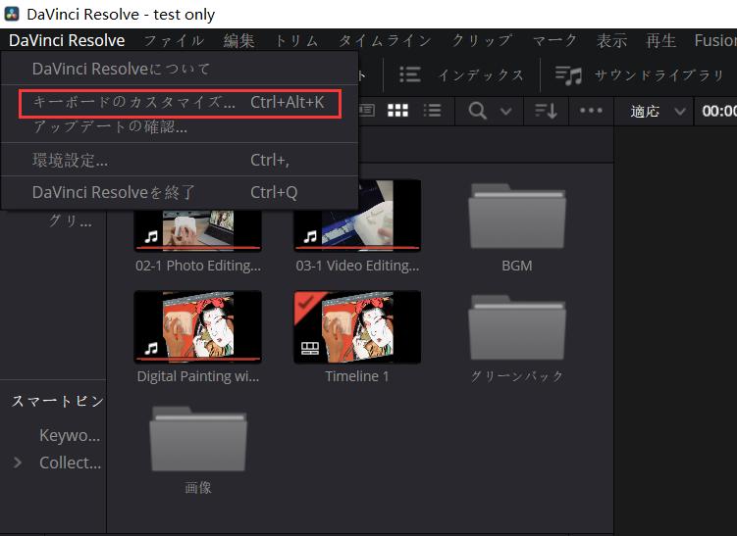Open the トリム menu
This screenshot has height=536, width=737.
296,41
